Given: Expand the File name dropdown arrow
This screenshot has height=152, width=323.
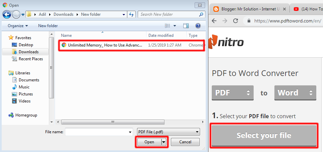Looking at the screenshot, I should (x=130, y=132).
